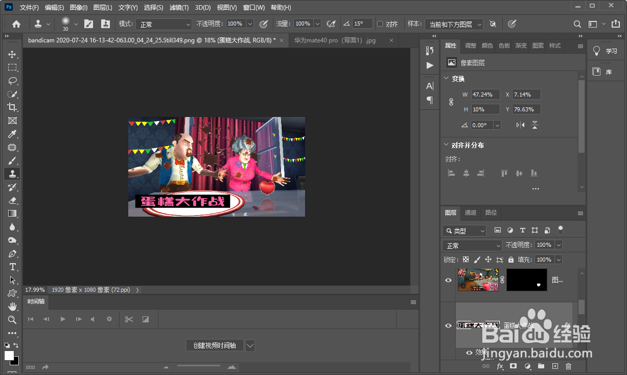The image size is (627, 375).
Task: Hide the top masked image layer
Action: coord(448,280)
